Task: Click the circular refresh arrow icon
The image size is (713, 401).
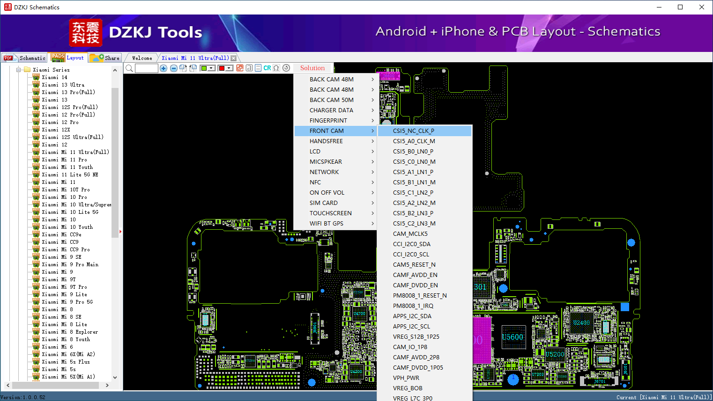Action: coord(286,68)
